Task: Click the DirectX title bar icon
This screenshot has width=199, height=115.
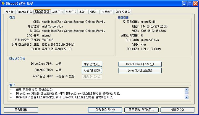Action: pyautogui.click(x=3, y=4)
